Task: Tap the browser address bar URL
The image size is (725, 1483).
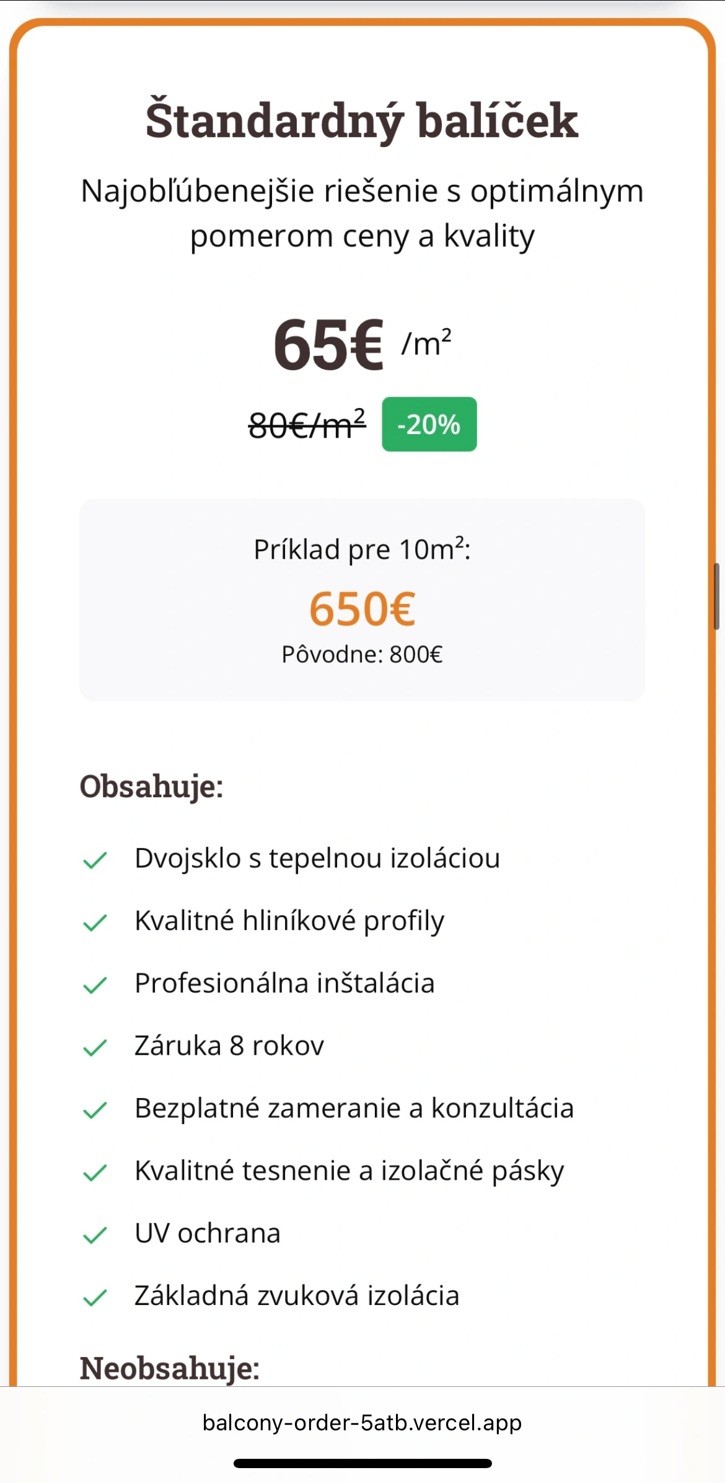Action: 362,1422
